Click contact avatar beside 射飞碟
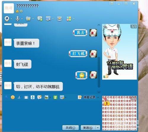 8,63
